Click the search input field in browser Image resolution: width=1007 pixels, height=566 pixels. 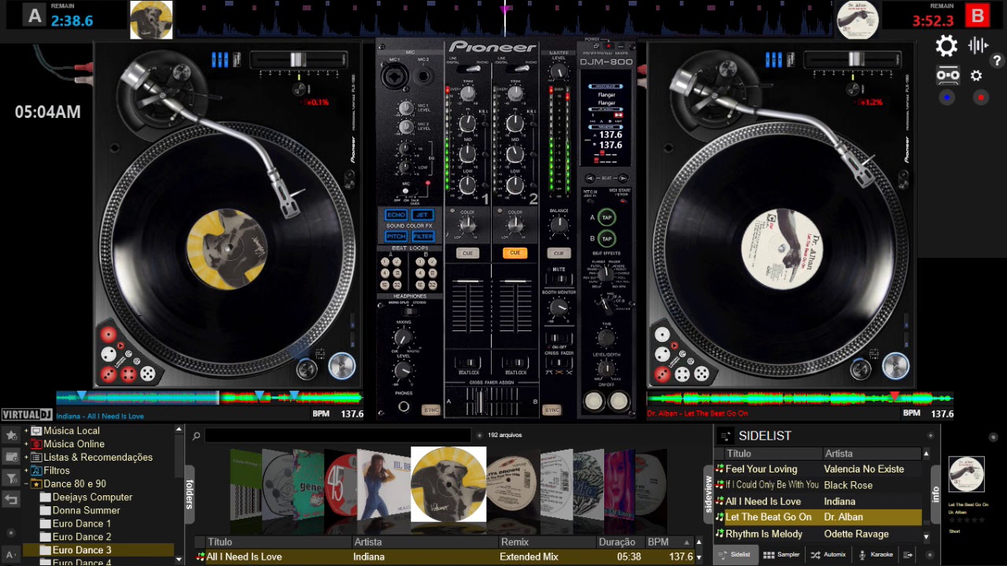338,436
